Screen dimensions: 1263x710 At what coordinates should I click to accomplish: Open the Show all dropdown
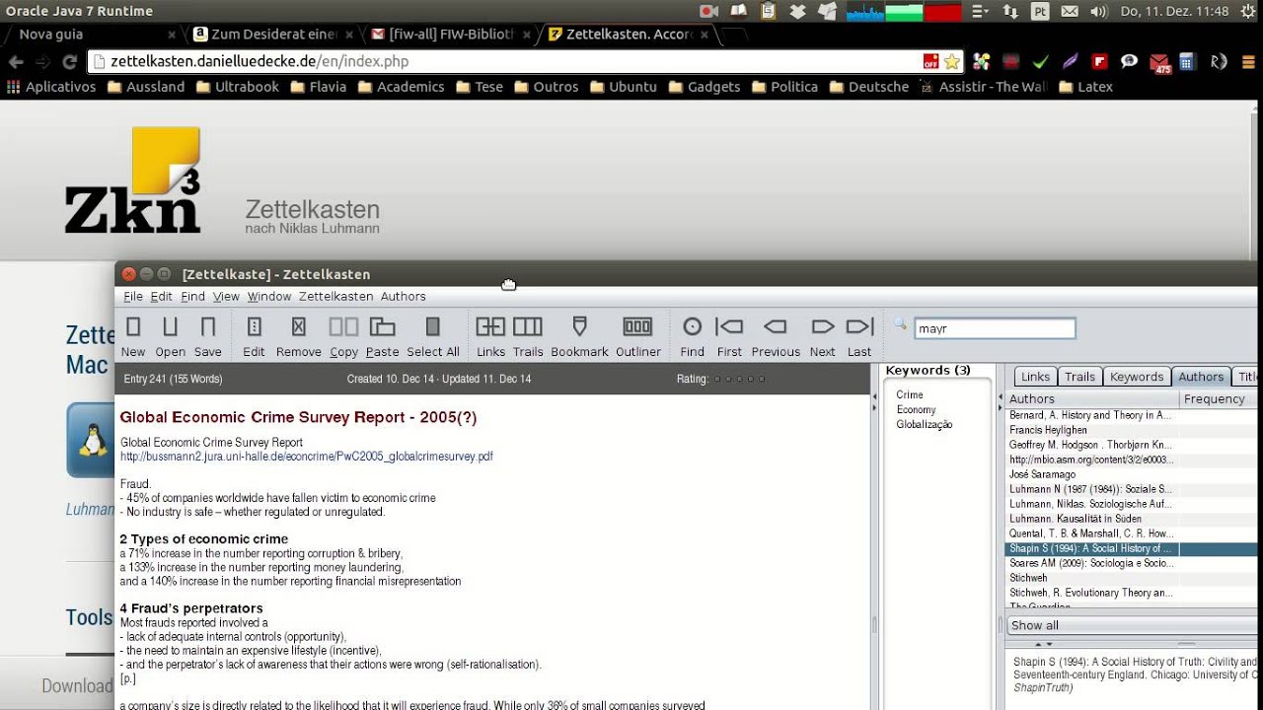[x=1131, y=625]
